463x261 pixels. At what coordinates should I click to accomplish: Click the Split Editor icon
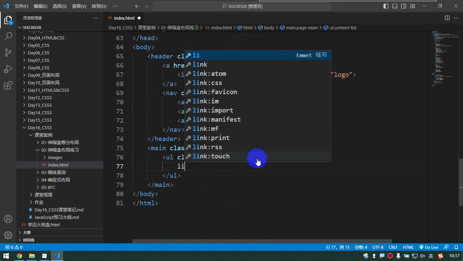coord(447,18)
